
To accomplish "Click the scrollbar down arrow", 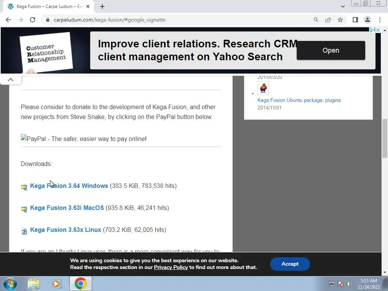I will coord(385,273).
